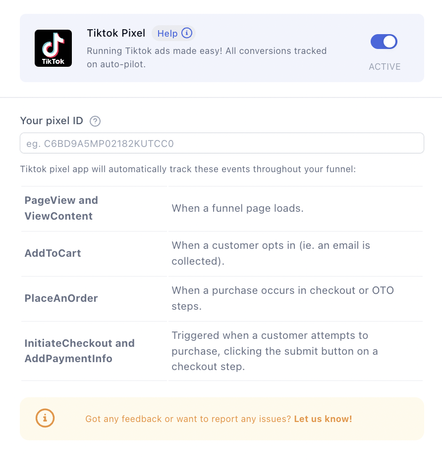Click the "Running Tiktok ads made easy" description
Image resolution: width=442 pixels, height=468 pixels.
(x=207, y=57)
